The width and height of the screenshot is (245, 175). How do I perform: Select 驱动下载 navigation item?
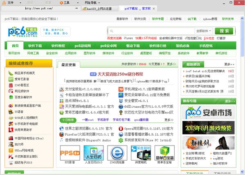(133, 46)
